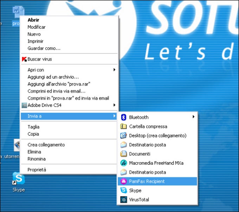The image size is (239, 212).
Task: Expand the Invia a submenu arrow
Action: (x=114, y=116)
